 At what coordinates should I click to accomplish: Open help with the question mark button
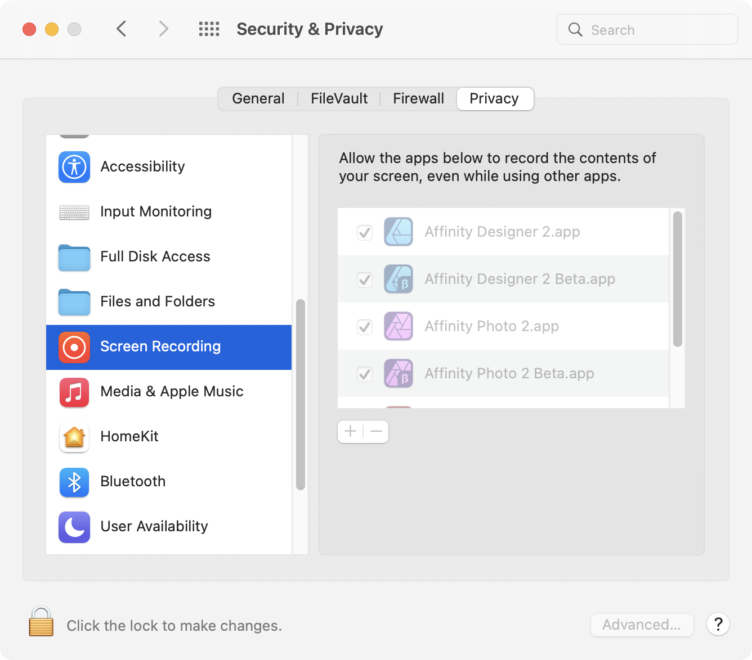pos(718,624)
